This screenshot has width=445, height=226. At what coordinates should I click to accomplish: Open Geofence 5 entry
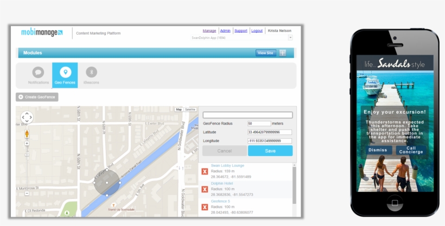click(220, 201)
